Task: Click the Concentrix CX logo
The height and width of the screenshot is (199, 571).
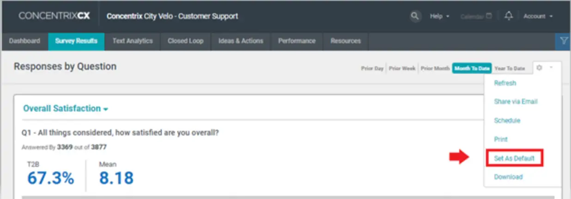Action: [54, 16]
